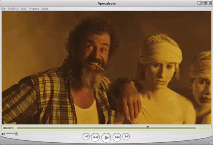Click the Fast Forward button
The width and height of the screenshot is (213, 145).
tap(117, 137)
